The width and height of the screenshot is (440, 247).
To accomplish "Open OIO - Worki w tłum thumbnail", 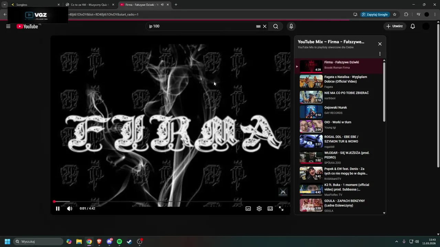I will tap(311, 126).
